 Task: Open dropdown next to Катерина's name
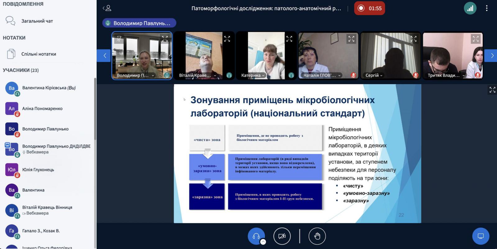coord(263,76)
